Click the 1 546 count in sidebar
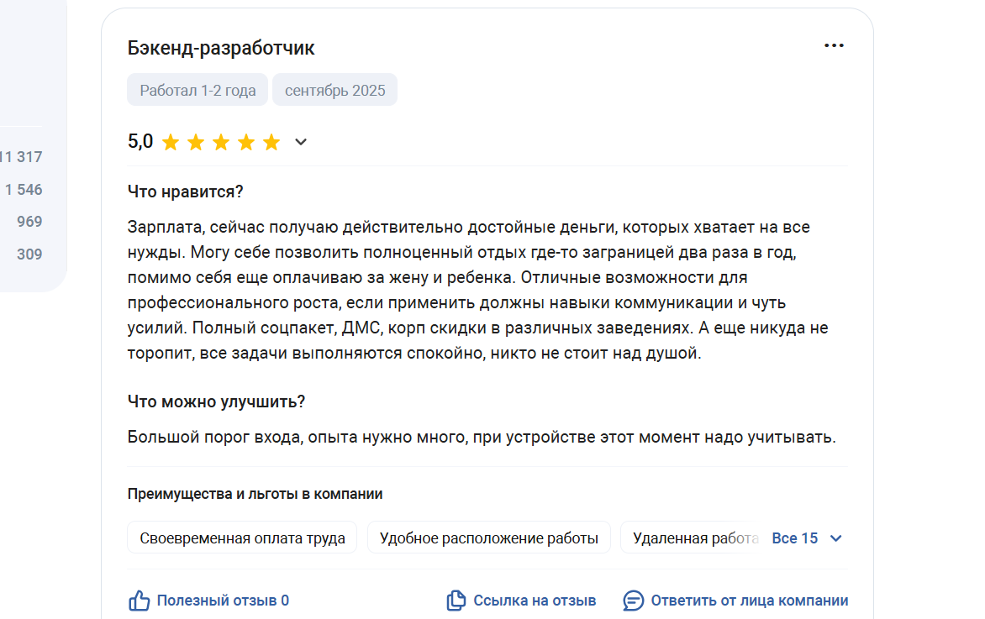This screenshot has height=619, width=985. click(24, 190)
